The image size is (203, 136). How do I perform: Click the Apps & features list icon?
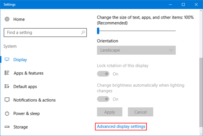pyautogui.click(x=7, y=73)
